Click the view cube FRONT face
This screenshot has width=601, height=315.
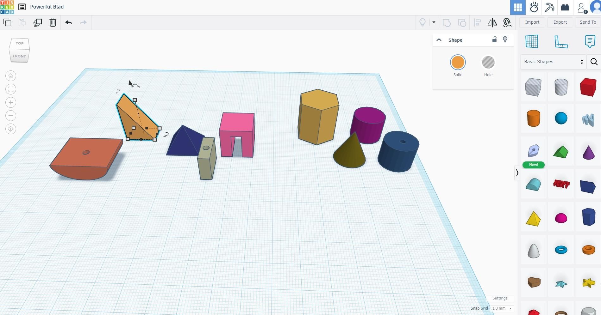19,56
